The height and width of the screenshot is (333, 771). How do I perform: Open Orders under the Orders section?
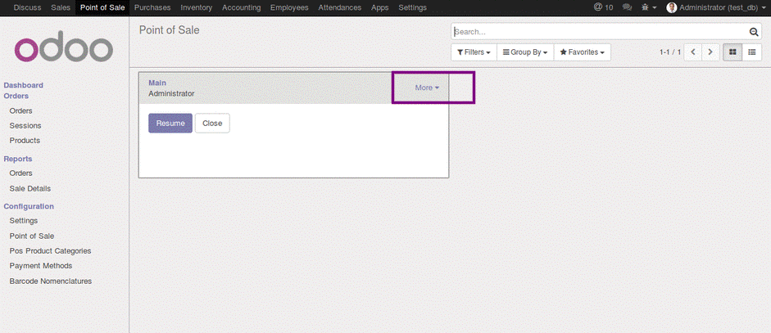pyautogui.click(x=21, y=110)
